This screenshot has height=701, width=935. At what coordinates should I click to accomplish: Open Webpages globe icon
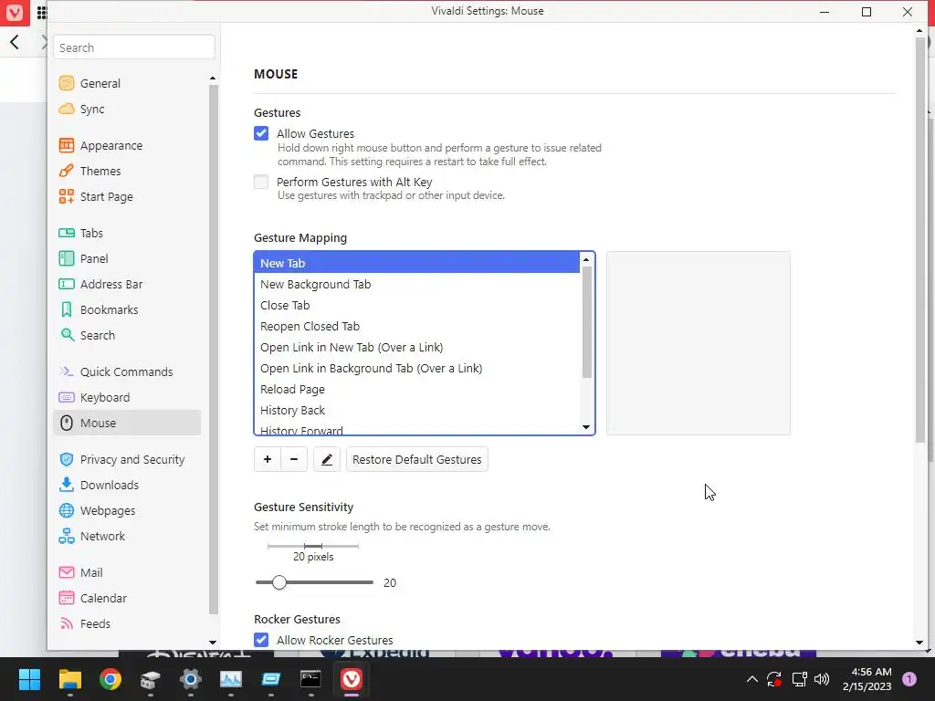click(x=66, y=511)
